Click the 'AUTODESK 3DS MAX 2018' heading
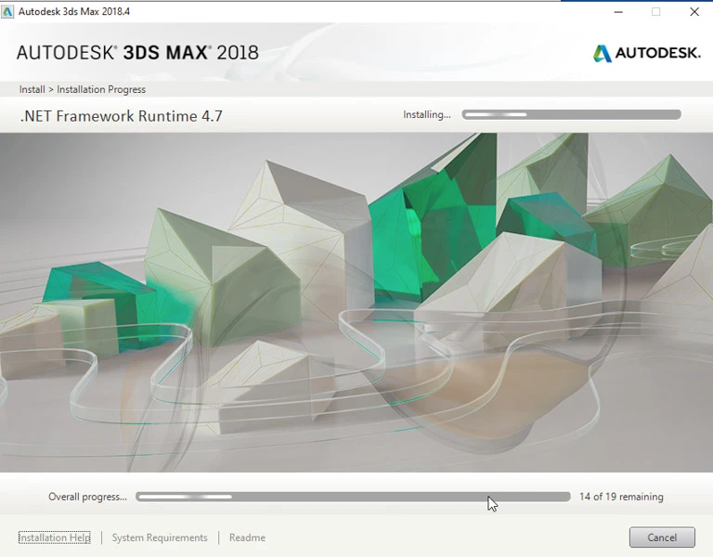Screen dimensions: 713x557 point(137,53)
